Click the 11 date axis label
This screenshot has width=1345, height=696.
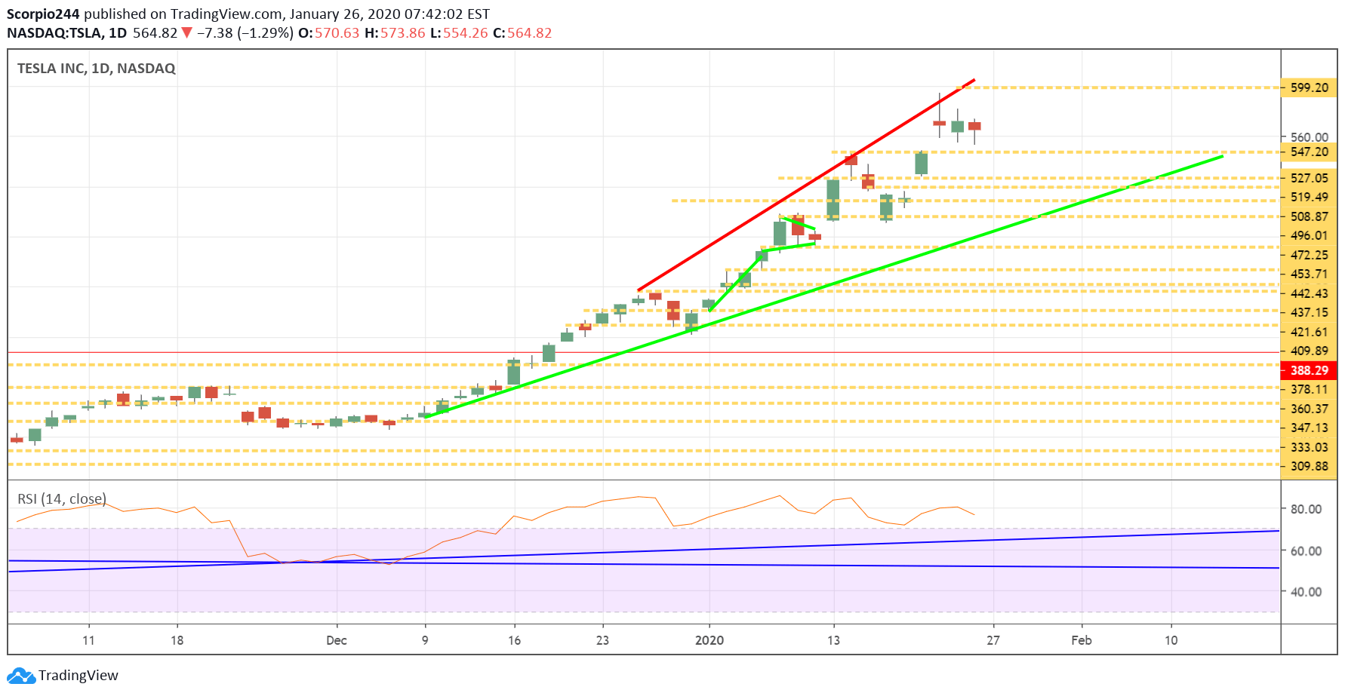88,640
